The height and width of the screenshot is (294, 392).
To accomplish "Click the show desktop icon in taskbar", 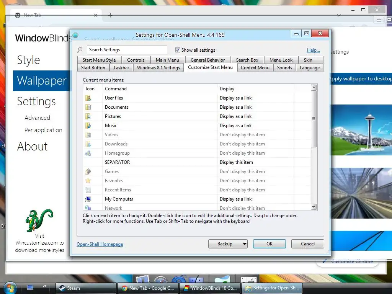I will (x=30, y=287).
